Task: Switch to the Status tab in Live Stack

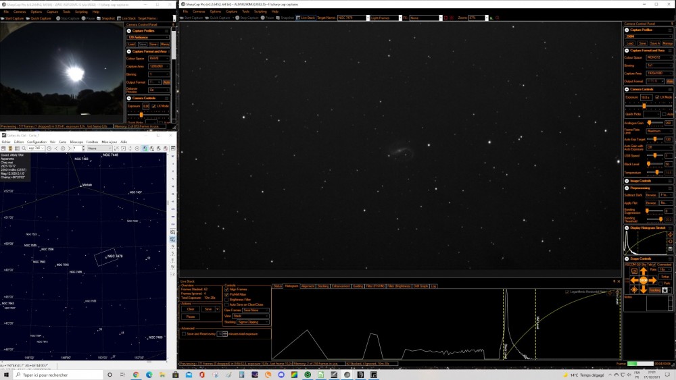Action: click(277, 286)
